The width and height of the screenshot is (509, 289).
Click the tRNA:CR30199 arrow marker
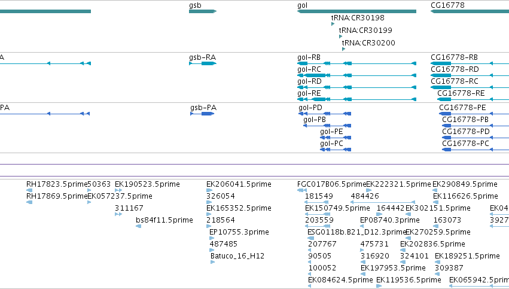340,36
